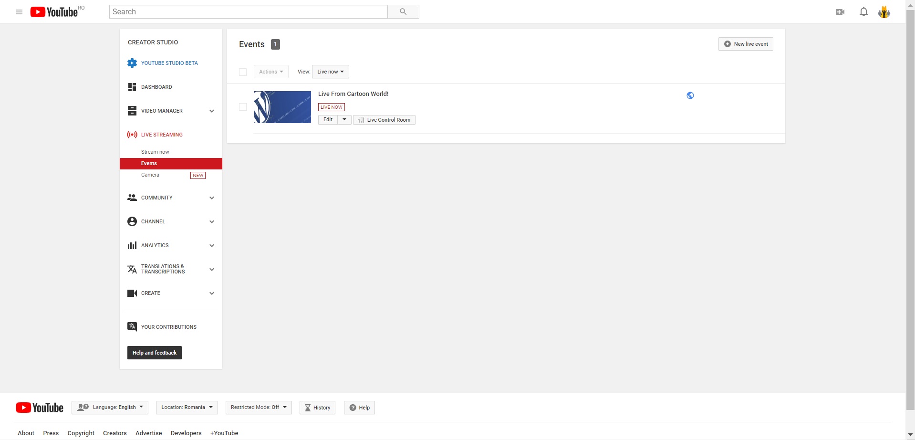Open the Create video upload icon
The image size is (915, 440).
pos(840,11)
